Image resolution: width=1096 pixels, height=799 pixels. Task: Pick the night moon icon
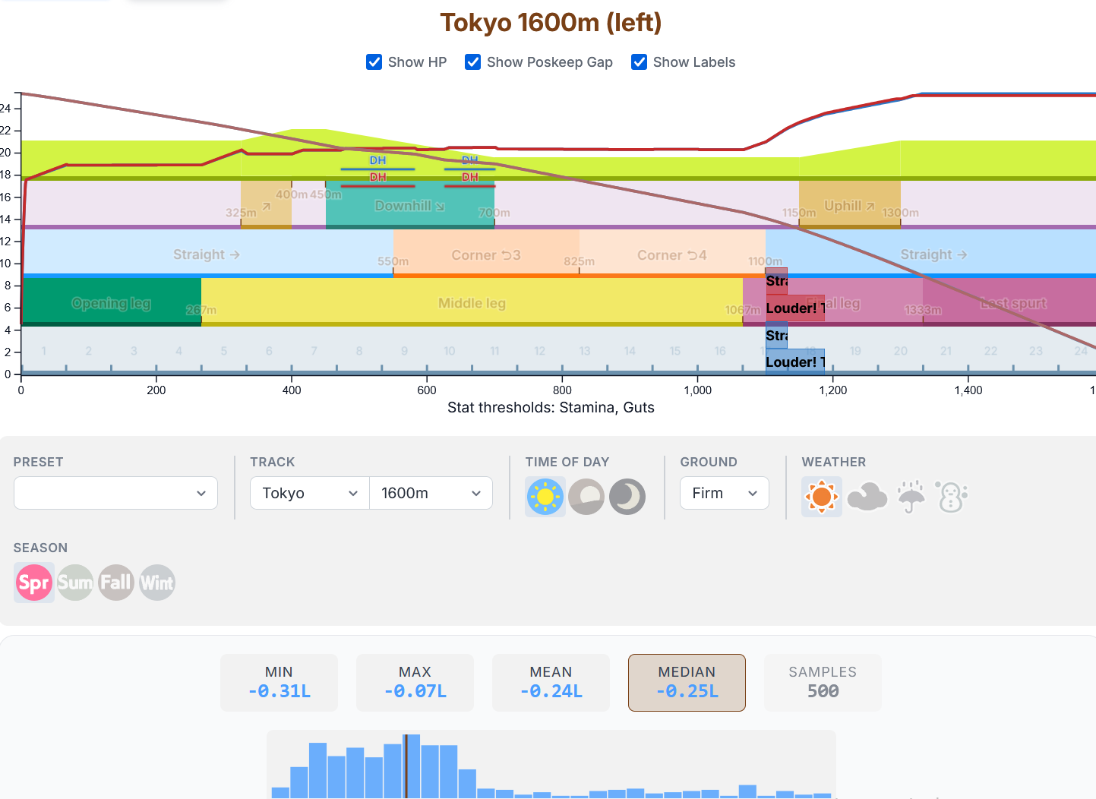pyautogui.click(x=627, y=497)
